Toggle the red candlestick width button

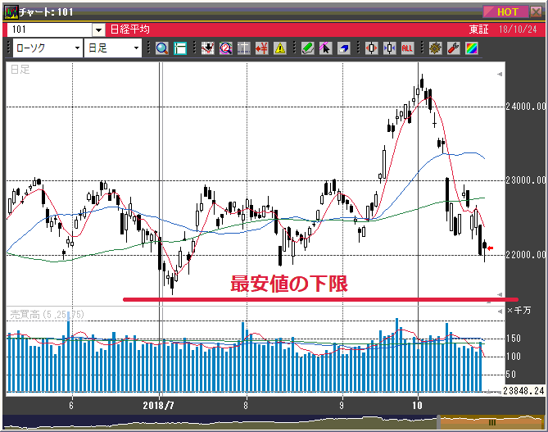point(371,48)
